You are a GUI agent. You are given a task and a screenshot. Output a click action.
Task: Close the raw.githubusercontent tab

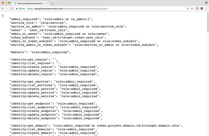47,3
